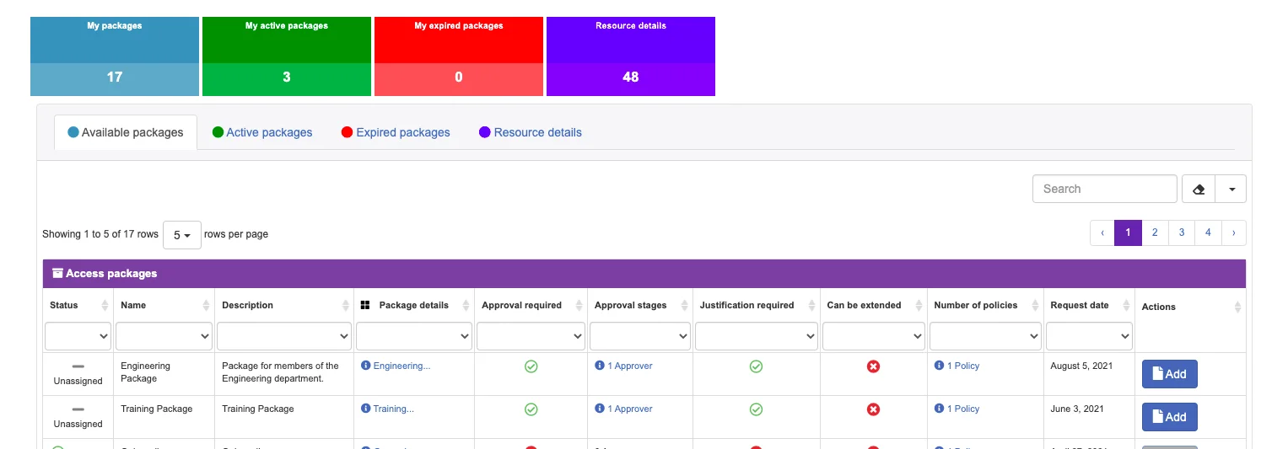The image size is (1288, 449).
Task: Click the sort arrows on Actions column
Action: [x=1237, y=307]
